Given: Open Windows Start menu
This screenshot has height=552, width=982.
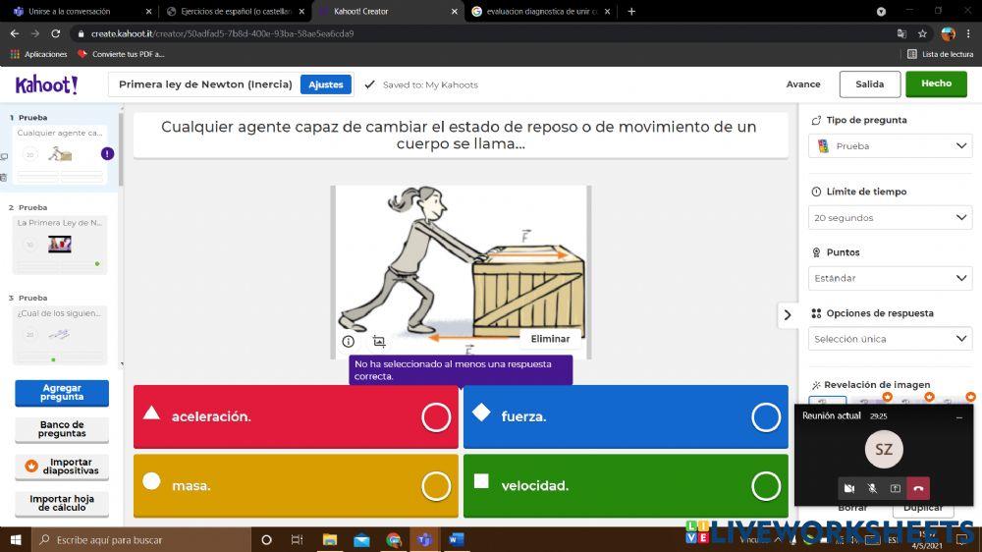Looking at the screenshot, I should [x=15, y=539].
